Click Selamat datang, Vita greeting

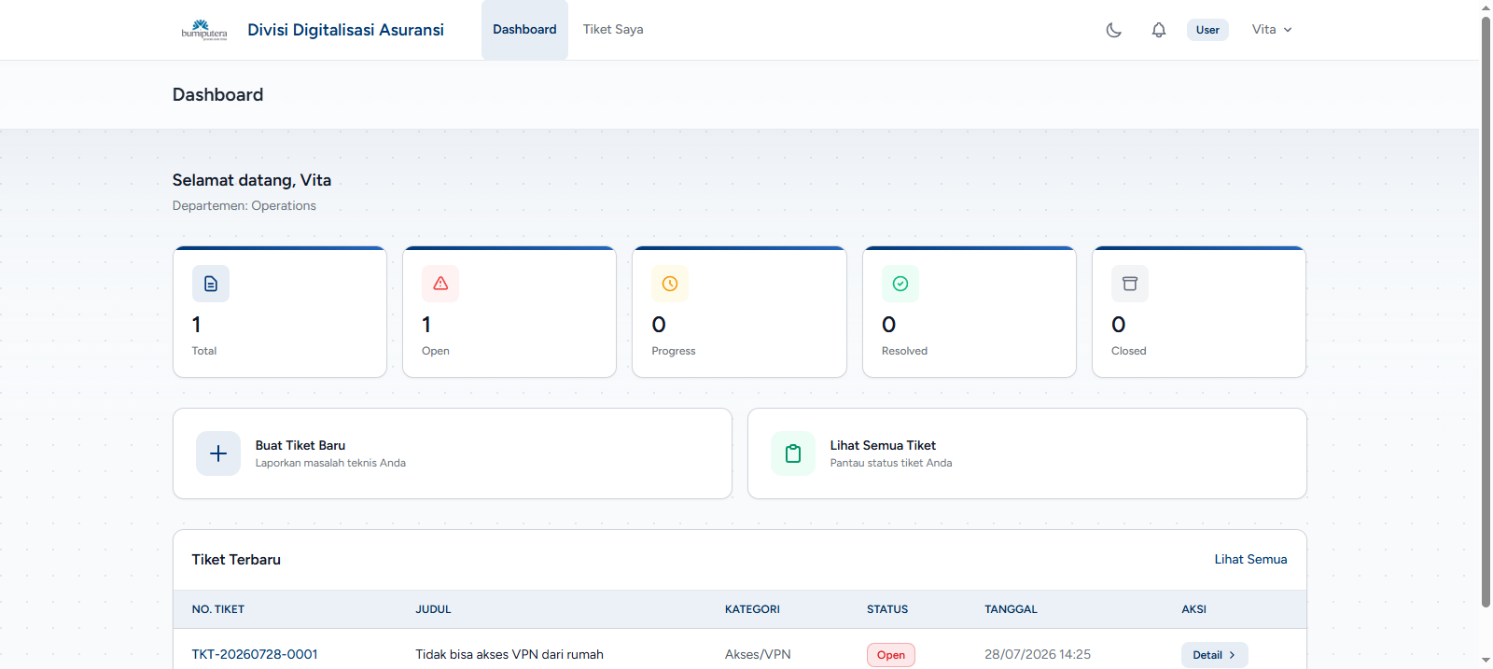252,180
